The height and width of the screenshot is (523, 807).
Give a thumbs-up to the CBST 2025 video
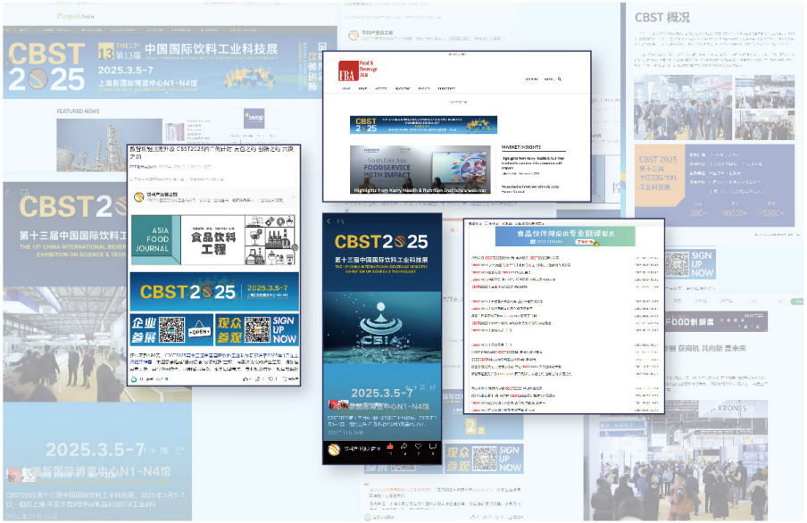point(390,446)
